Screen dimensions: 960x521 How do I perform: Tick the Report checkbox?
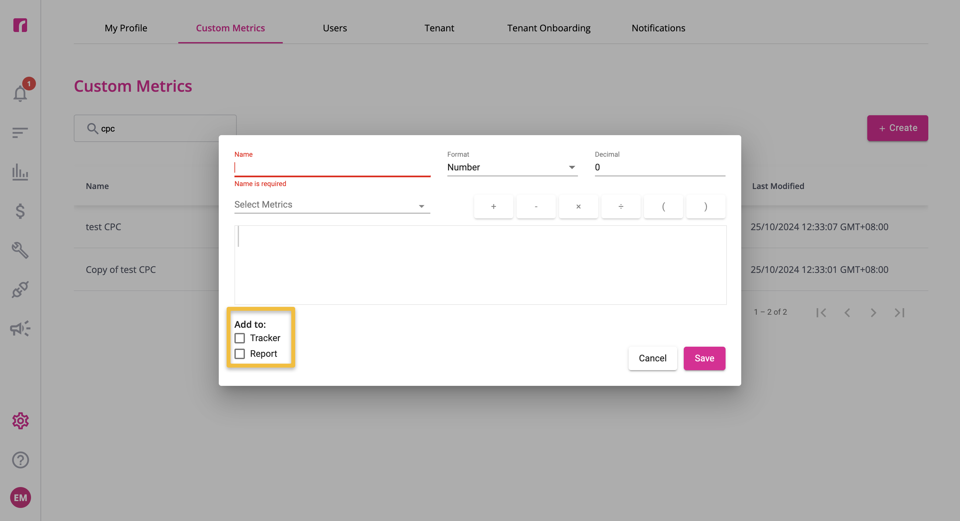[x=240, y=354]
